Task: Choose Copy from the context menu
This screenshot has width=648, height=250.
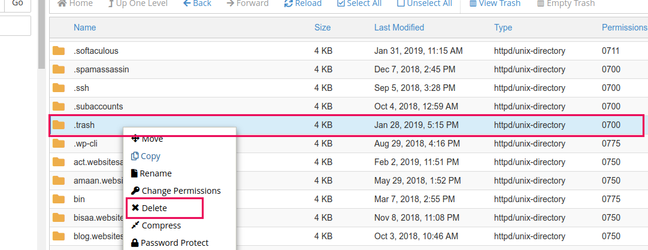Action: 146,156
